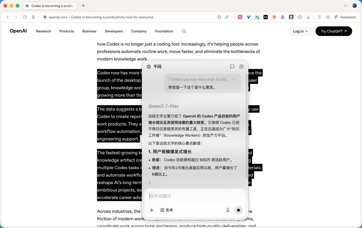The height and width of the screenshot is (228, 362).
Task: Open the blue diamond extension
Action: click(x=249, y=17)
